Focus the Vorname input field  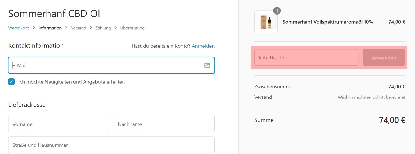[x=59, y=124]
